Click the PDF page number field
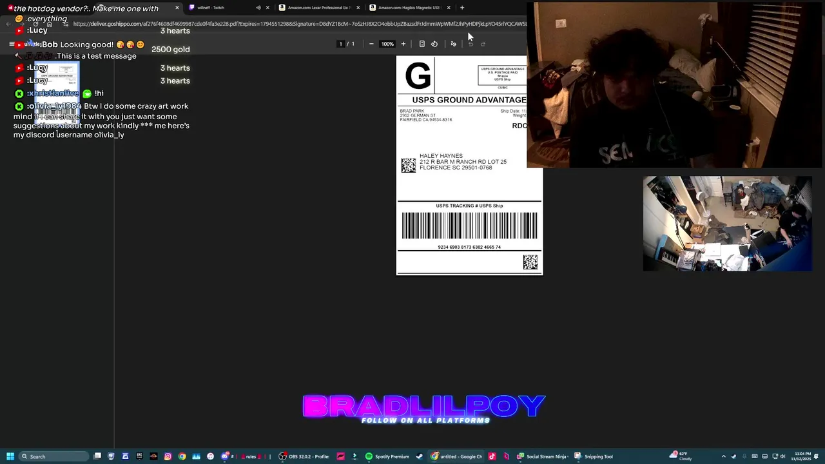 [x=340, y=44]
